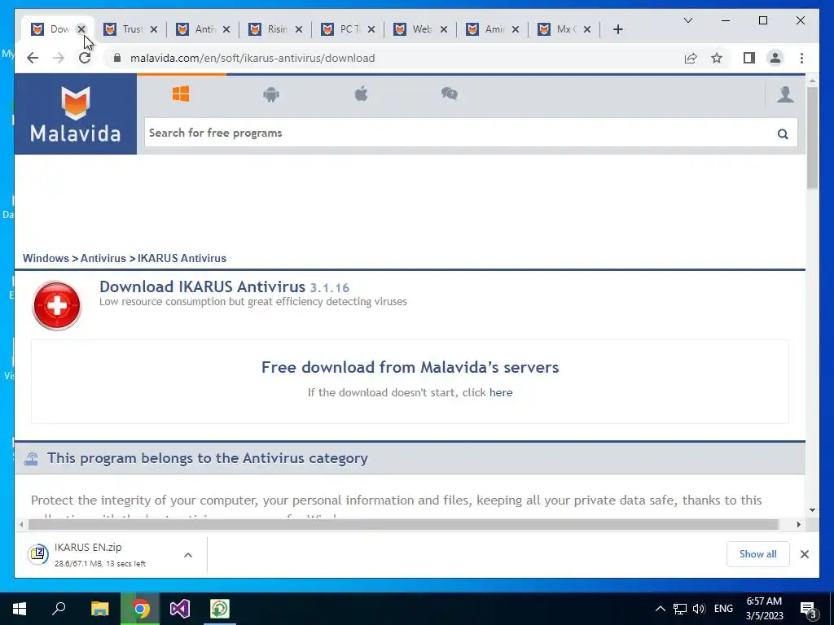
Task: Click the vertical page scrollbar thumb
Action: pos(812,138)
